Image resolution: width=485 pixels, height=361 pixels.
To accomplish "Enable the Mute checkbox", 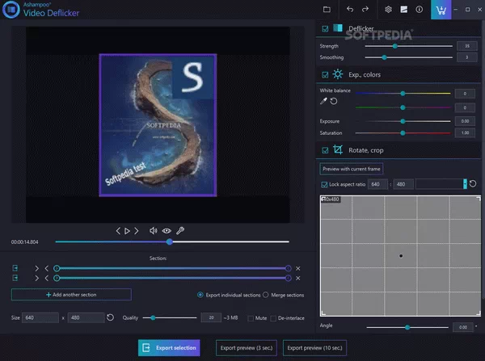I will pos(251,318).
